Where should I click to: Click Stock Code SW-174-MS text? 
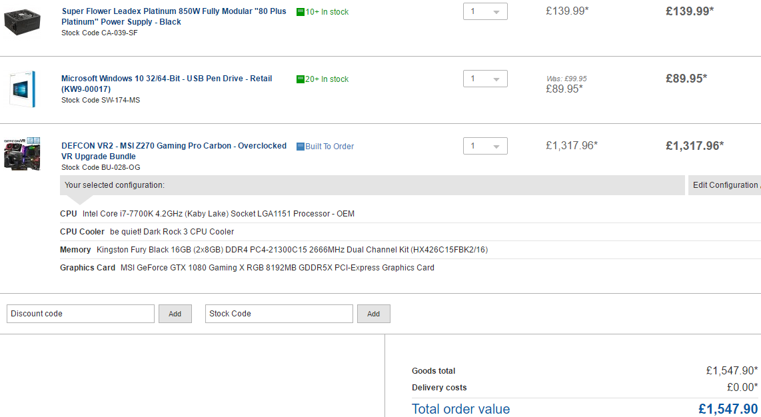[x=101, y=101]
